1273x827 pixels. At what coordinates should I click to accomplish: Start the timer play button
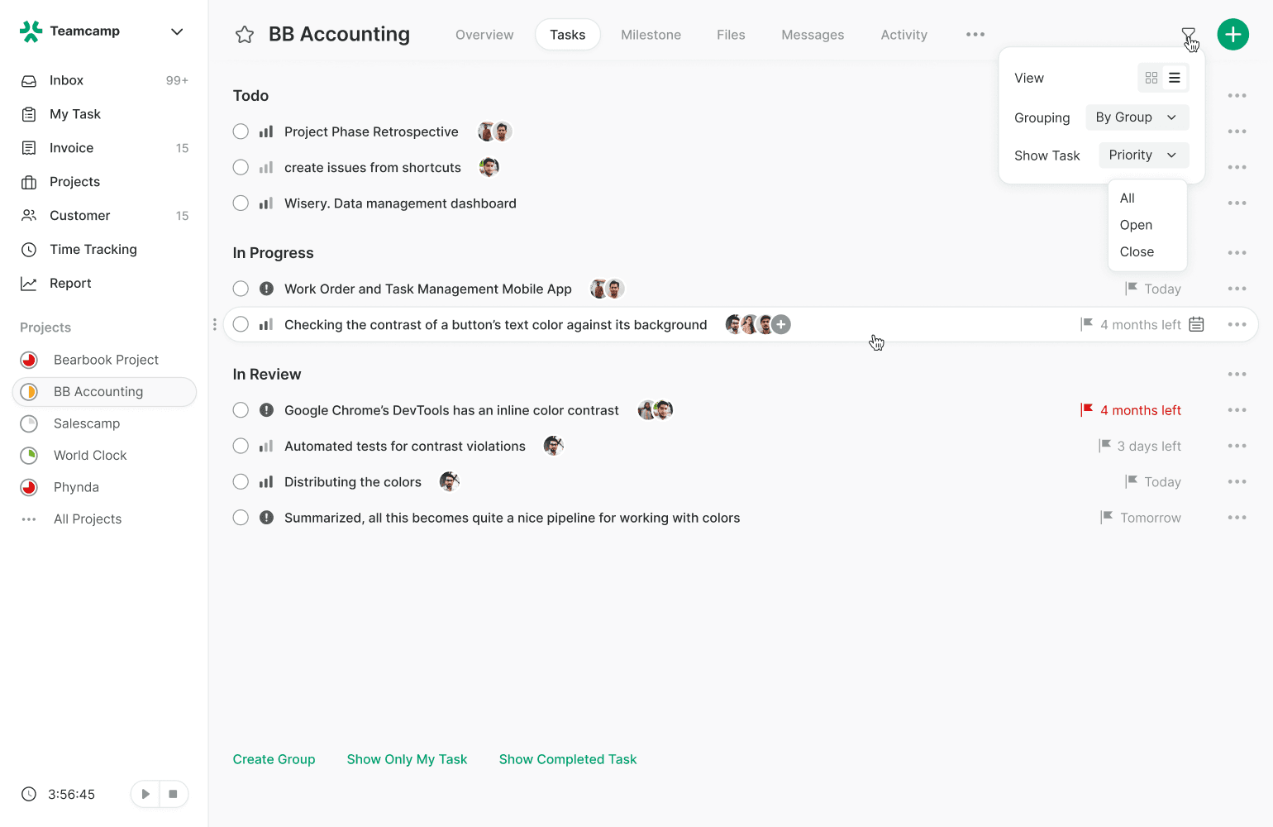(145, 794)
